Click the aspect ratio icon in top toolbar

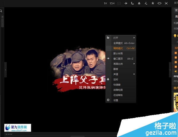tap(119, 3)
